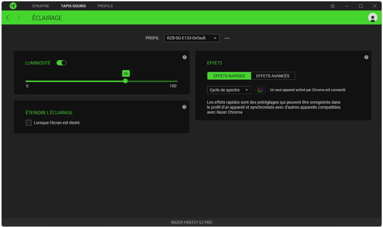383x227 pixels.
Task: Check "Lorsque l'écran est éteint" checkbox
Action: click(28, 123)
